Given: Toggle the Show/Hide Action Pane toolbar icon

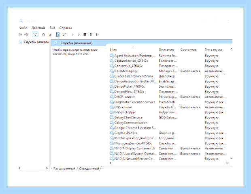Looking at the screenshot, I should coord(64,34).
